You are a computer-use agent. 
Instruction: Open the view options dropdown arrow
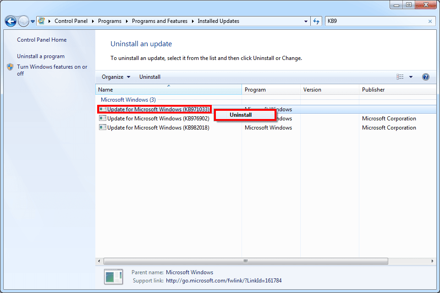[x=411, y=77]
